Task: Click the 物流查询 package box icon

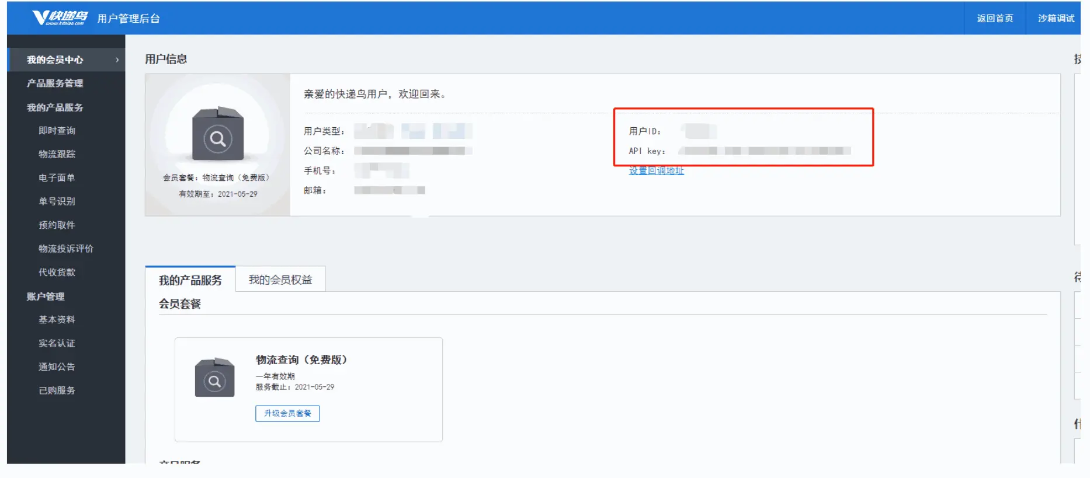Action: (214, 378)
